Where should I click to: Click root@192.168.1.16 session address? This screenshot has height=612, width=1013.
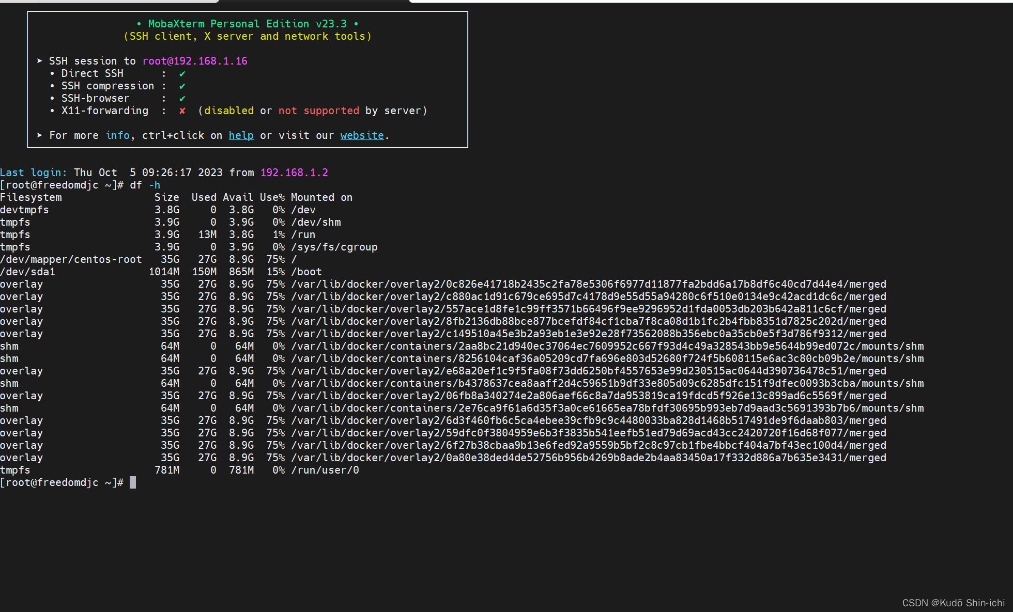click(195, 61)
